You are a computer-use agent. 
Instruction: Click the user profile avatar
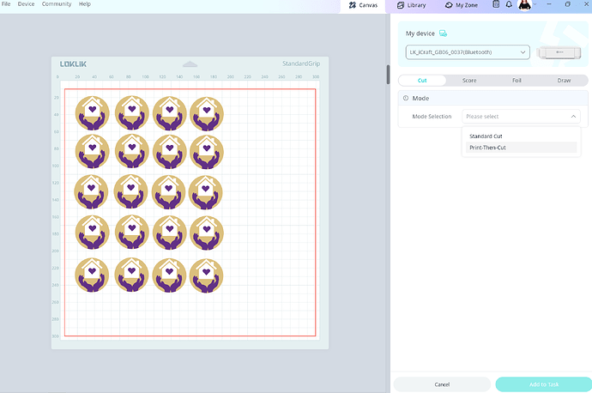(524, 5)
